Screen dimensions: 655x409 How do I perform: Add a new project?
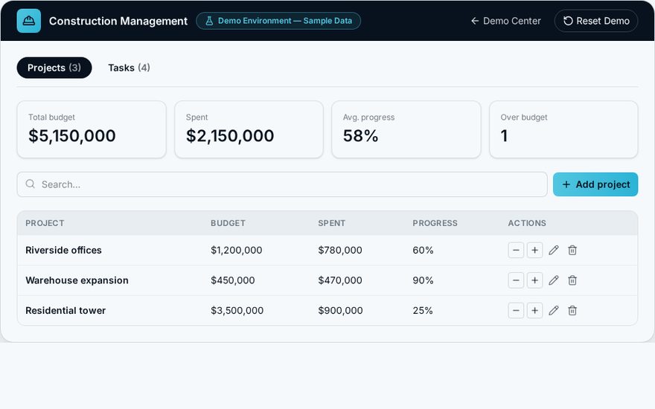click(x=595, y=184)
